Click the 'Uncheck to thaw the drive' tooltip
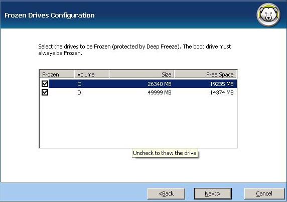 [165, 153]
